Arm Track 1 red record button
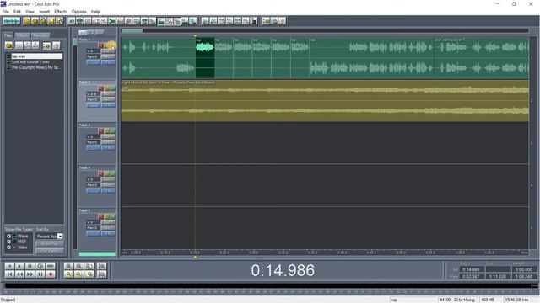The height and width of the screenshot is (303, 540). point(100,45)
